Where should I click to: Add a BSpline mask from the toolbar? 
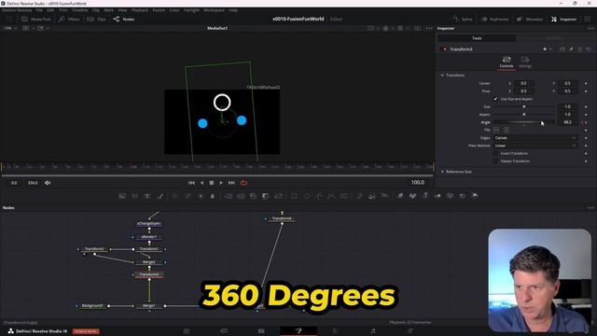(x=331, y=196)
